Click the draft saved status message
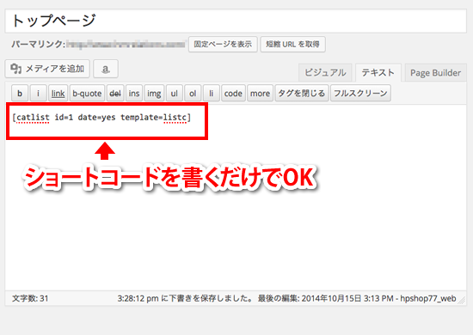The width and height of the screenshot is (473, 335). click(185, 298)
